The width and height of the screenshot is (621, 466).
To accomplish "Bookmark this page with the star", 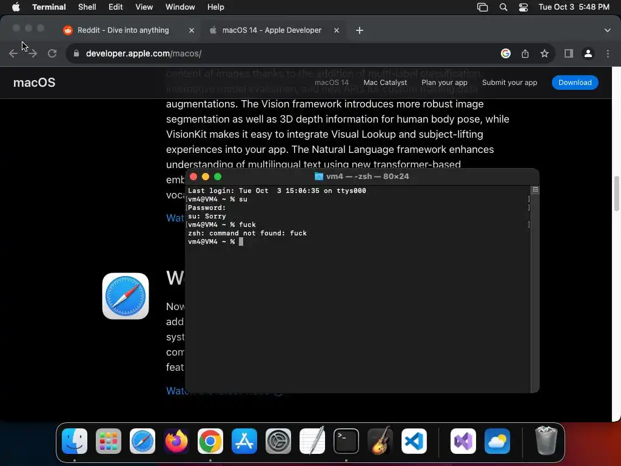I will [545, 53].
